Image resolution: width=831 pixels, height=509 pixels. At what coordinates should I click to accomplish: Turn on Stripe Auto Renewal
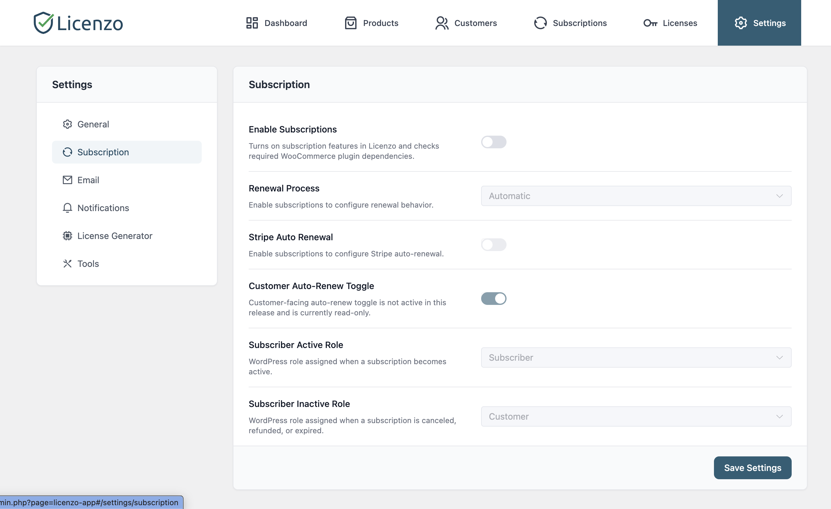tap(494, 245)
